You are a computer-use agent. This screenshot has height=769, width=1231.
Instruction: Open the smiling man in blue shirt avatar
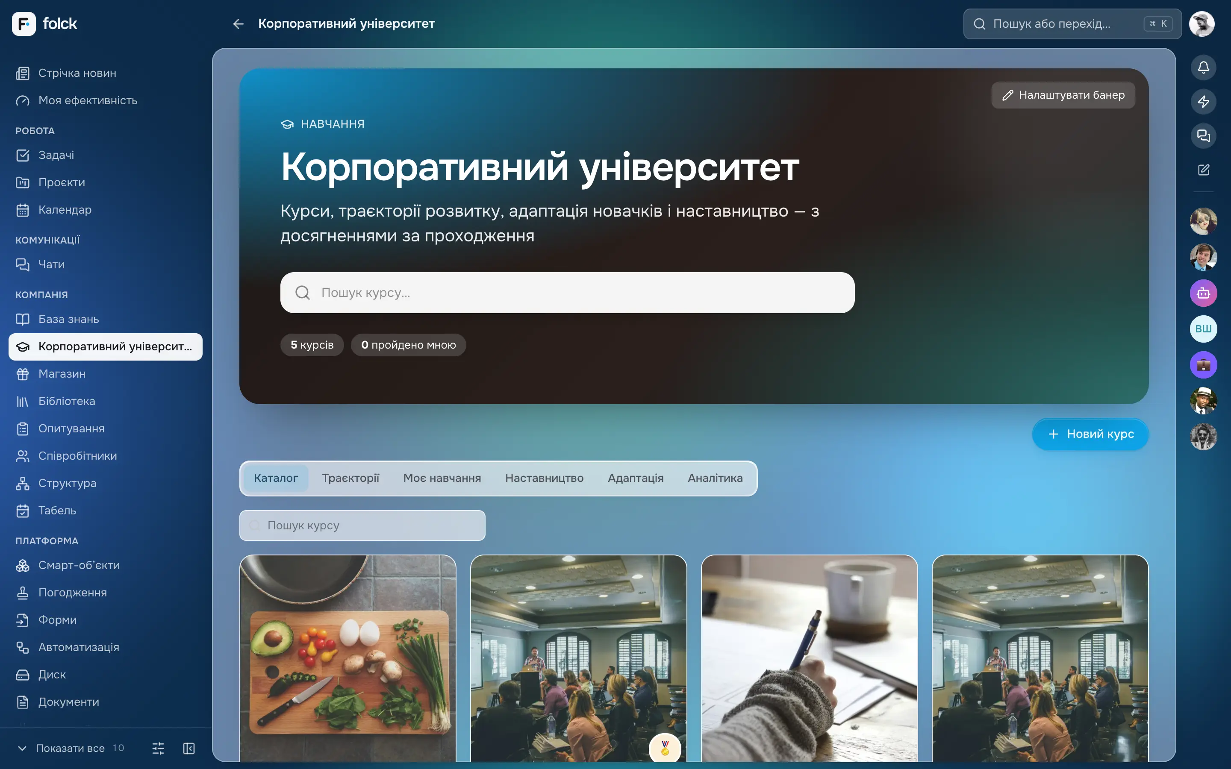1203,257
